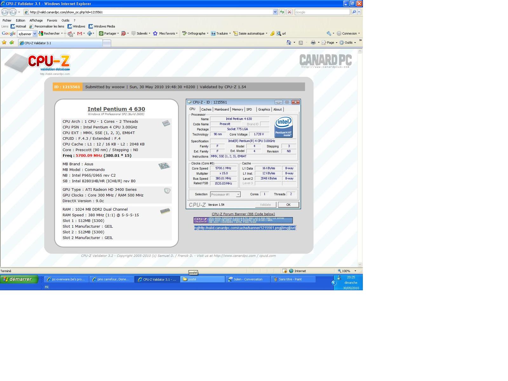The image size is (508, 381).
Task: Click the Windows démarrer start button
Action: point(19,279)
